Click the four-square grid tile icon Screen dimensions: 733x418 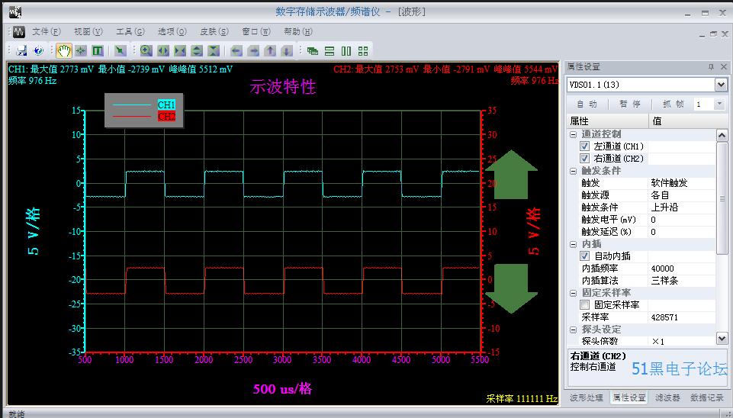click(x=363, y=50)
